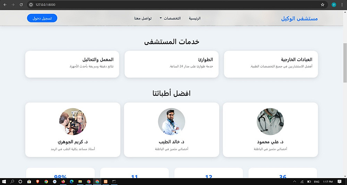The width and height of the screenshot is (347, 185).
Task: Open the Chrome profile avatar
Action: coord(334,4)
